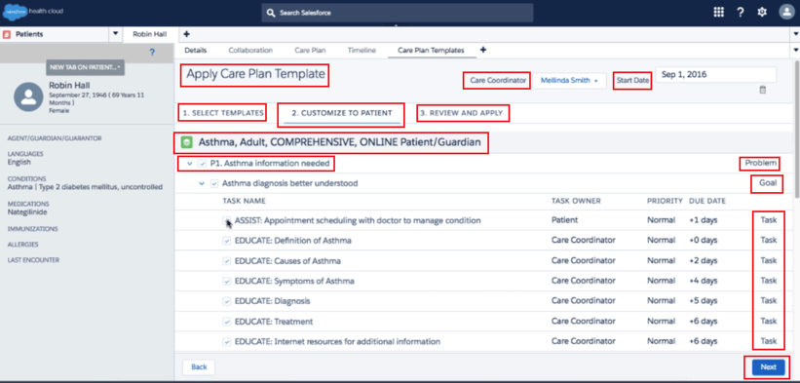Toggle ASSIST: Appointment scheduling task checkbox

(x=226, y=220)
